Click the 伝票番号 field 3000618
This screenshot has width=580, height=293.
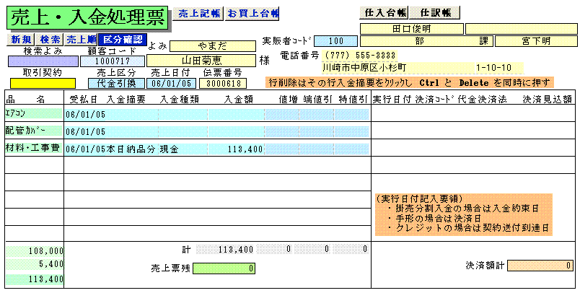223,83
